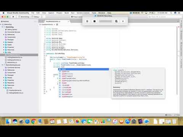Open the File menu
Viewport: 183px width, 137px height.
coord(33,13)
